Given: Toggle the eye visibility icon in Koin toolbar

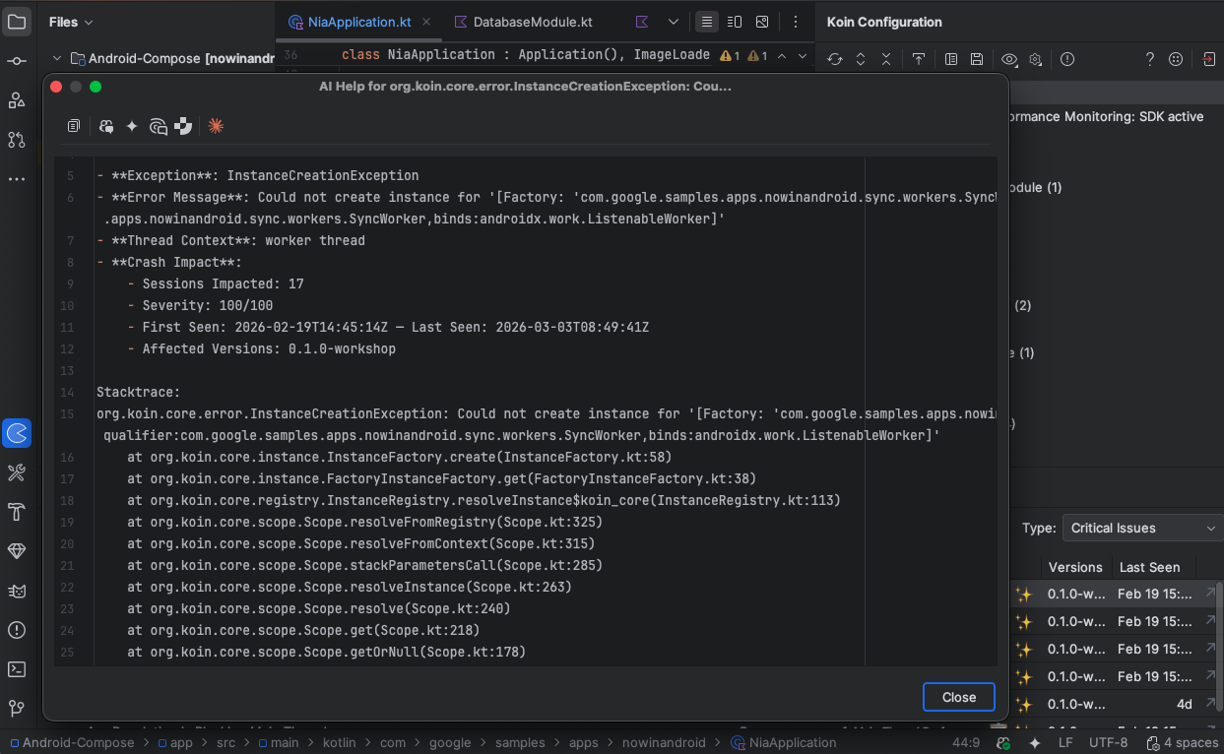Looking at the screenshot, I should tap(1009, 59).
